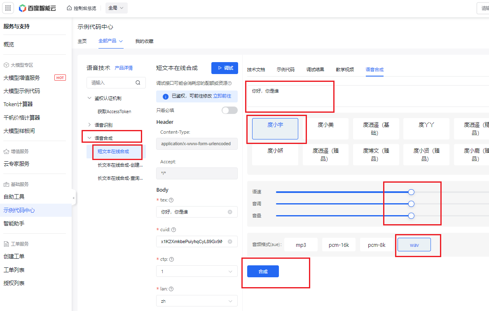This screenshot has width=489, height=311.
Task: Toggle the 只看必填 switch
Action: 229,110
